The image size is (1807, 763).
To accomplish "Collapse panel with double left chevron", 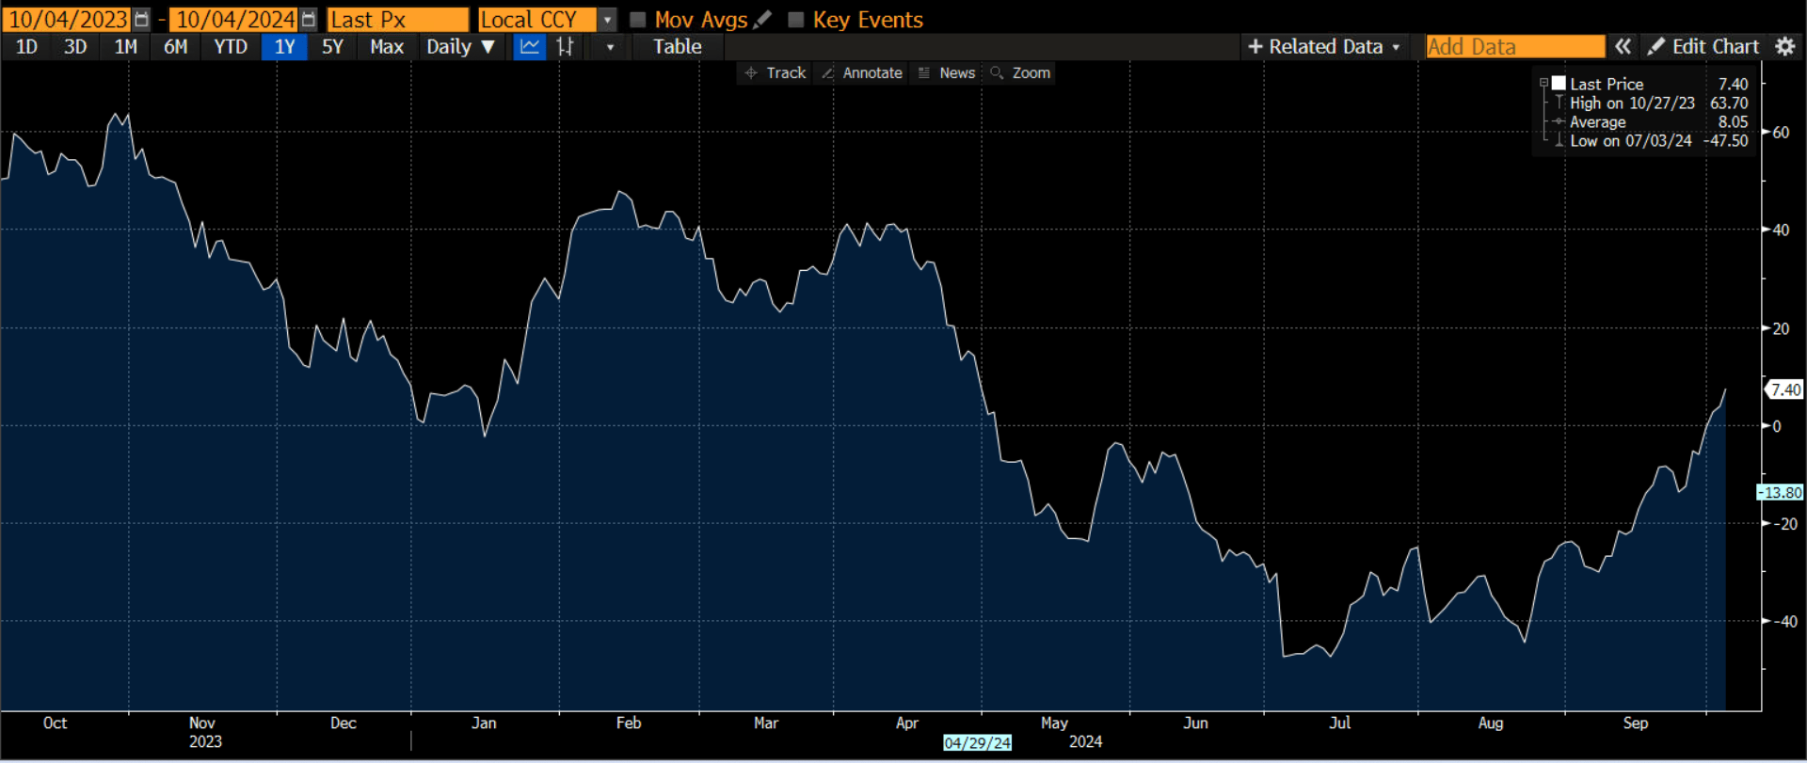I will (1623, 47).
